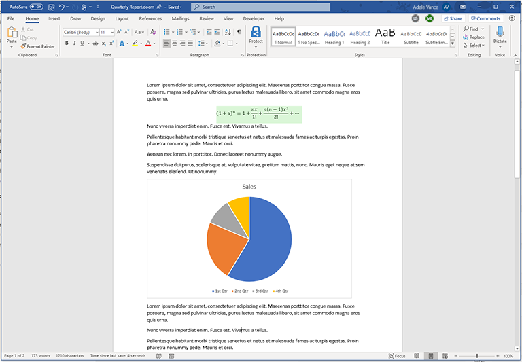
Task: Click the Paste clipboard icon
Action: click(12, 33)
